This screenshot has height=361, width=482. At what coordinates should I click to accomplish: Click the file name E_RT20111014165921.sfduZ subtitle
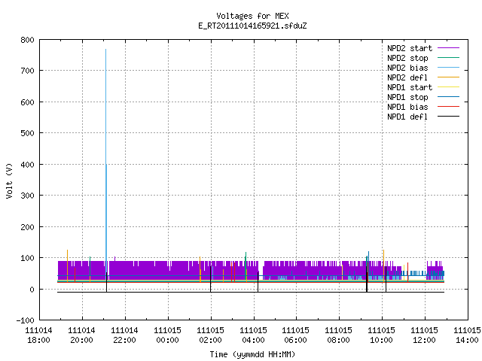coord(252,26)
